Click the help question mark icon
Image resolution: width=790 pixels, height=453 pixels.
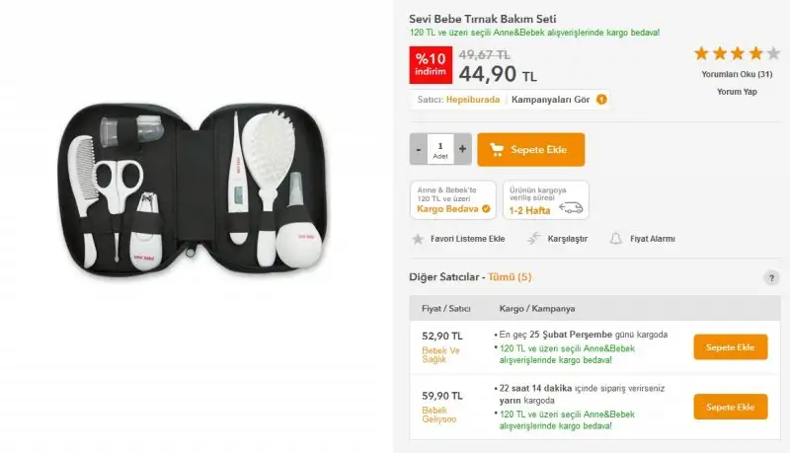tap(771, 278)
